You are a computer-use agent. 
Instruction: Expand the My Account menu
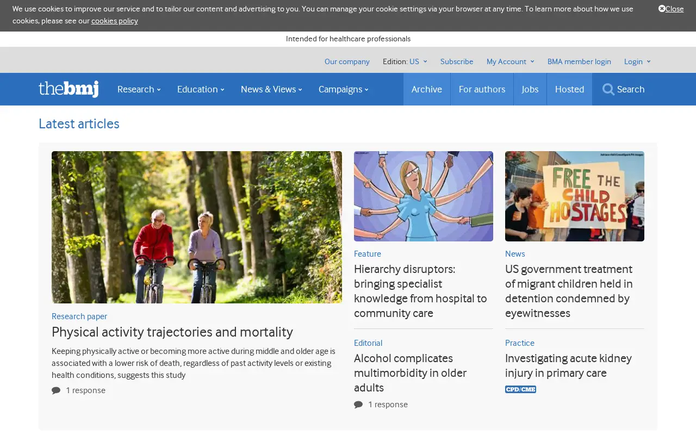pos(510,61)
